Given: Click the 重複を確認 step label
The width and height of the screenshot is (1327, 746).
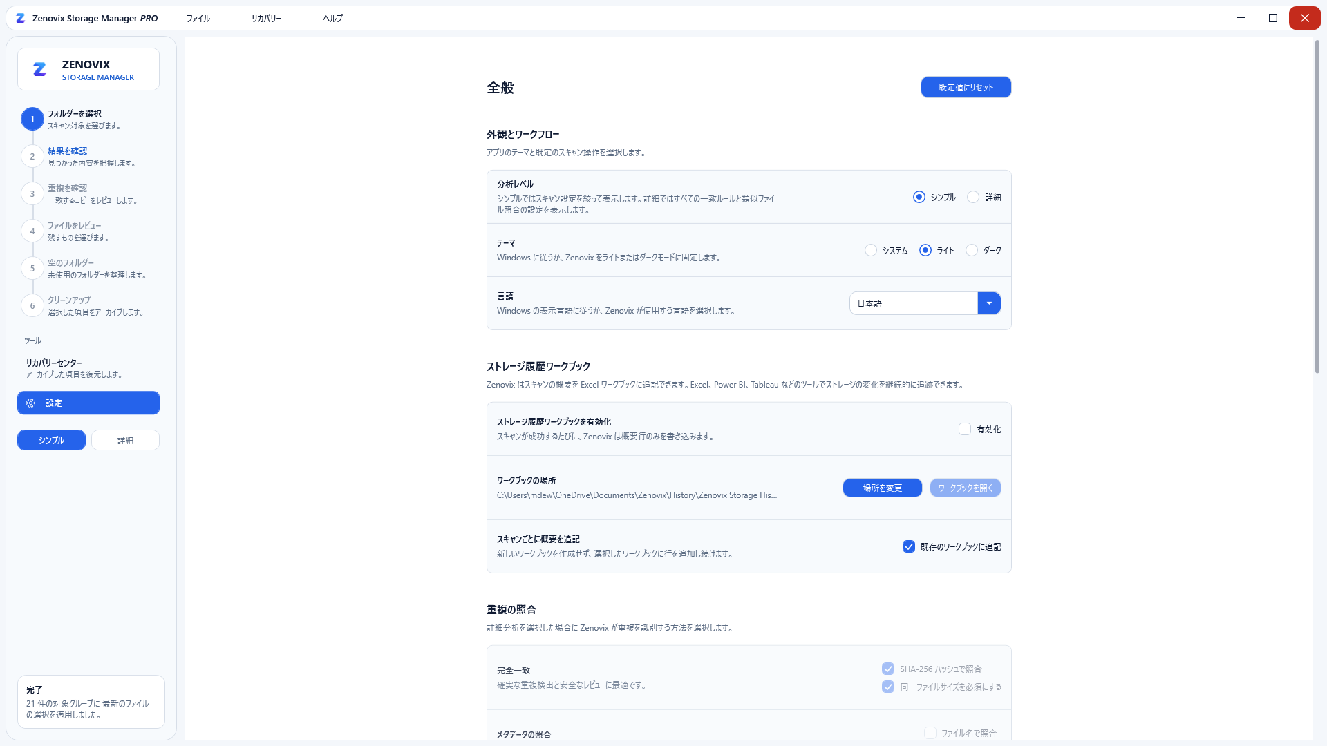Looking at the screenshot, I should [x=67, y=189].
